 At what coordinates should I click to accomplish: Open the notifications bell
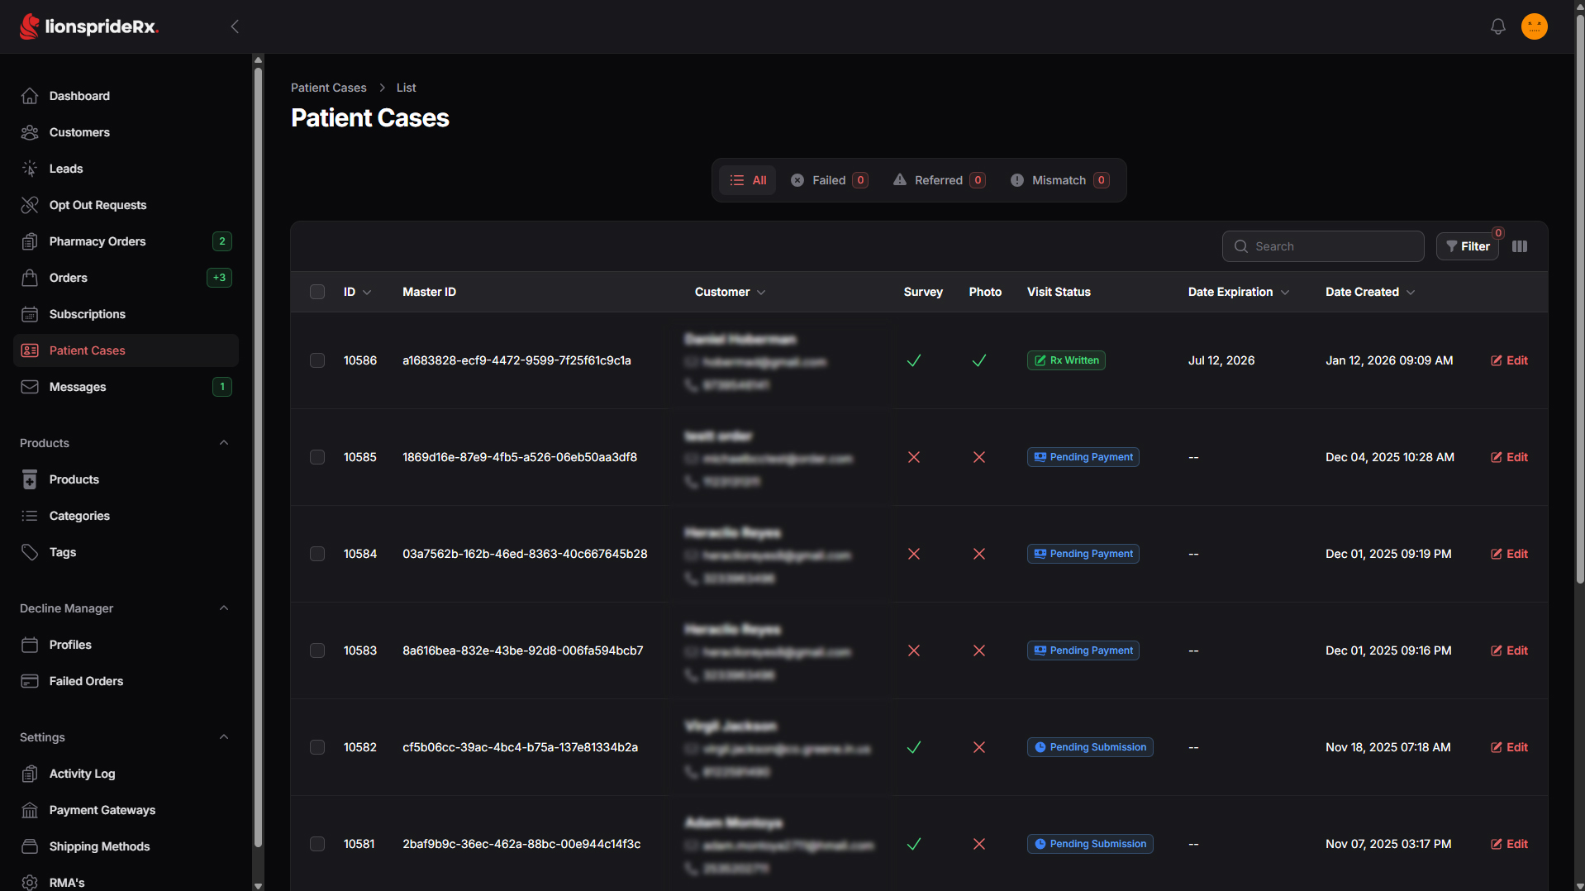point(1497,26)
